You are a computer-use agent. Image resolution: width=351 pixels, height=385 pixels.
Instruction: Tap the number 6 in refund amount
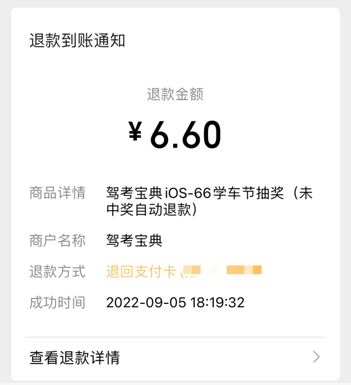coord(159,135)
